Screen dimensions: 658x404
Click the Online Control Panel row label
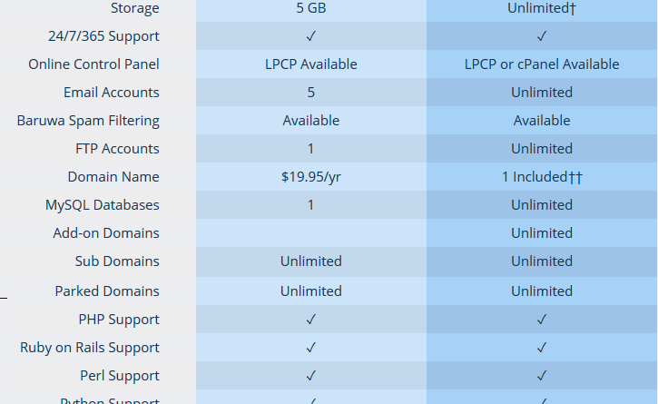pos(94,64)
